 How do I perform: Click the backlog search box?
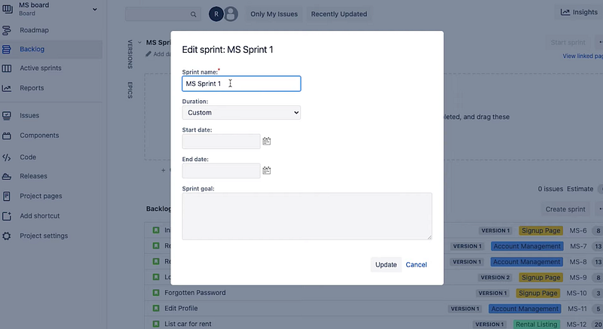(163, 14)
